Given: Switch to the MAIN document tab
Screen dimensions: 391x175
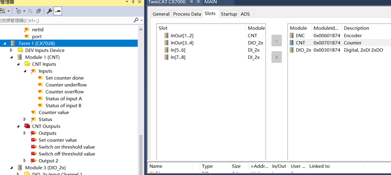Looking at the screenshot, I should pos(211,2).
